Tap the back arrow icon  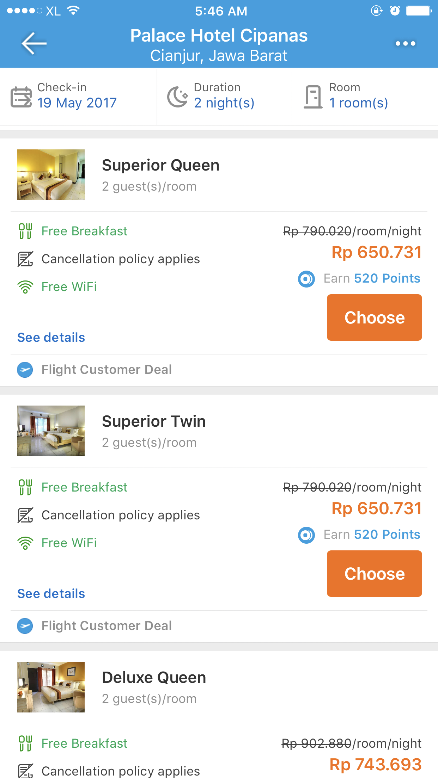[x=34, y=43]
